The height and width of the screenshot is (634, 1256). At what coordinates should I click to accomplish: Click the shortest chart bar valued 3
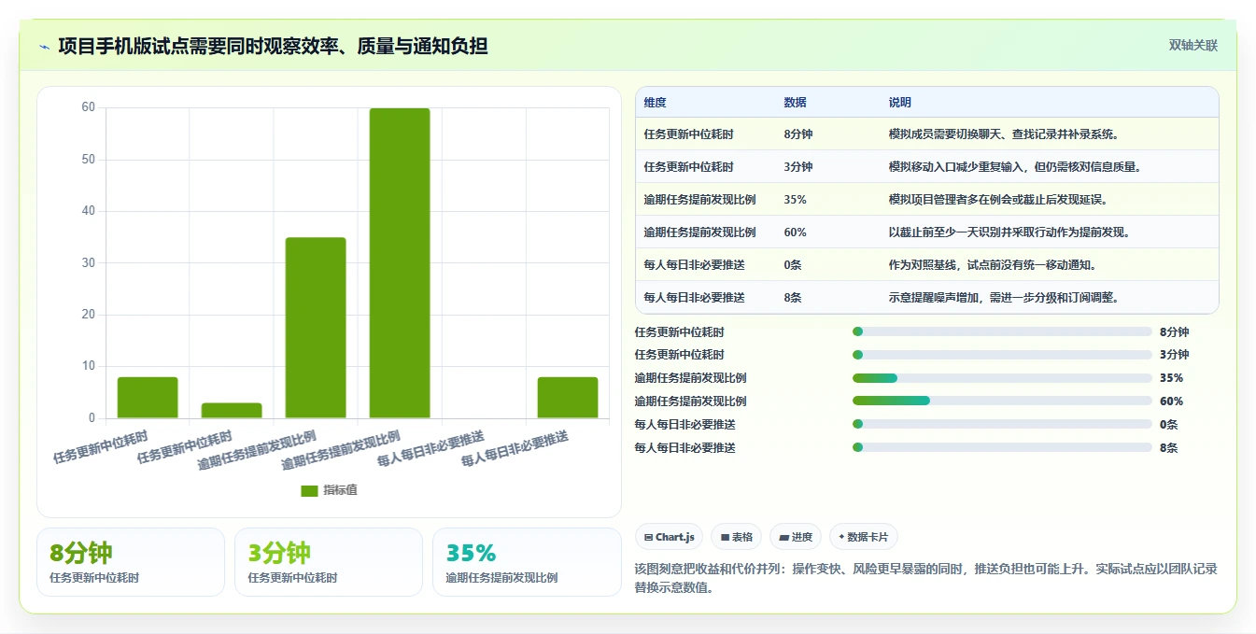click(x=232, y=411)
